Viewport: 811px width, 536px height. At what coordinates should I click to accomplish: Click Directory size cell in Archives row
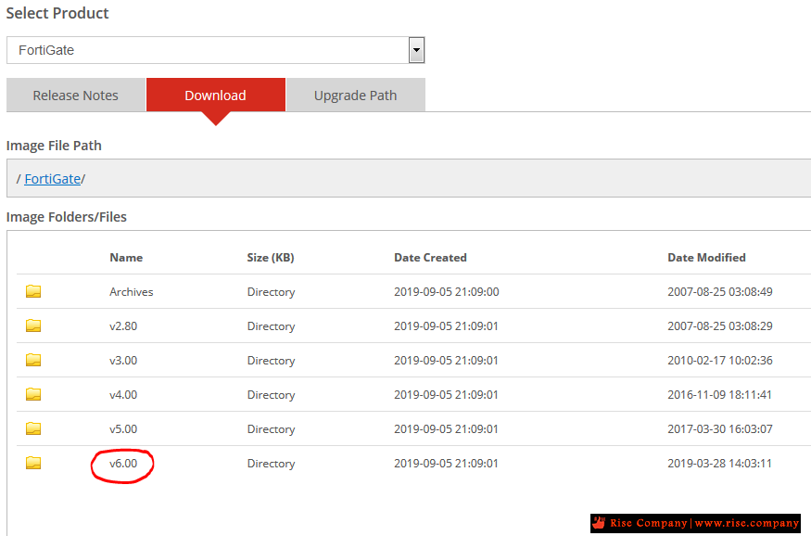click(x=271, y=292)
